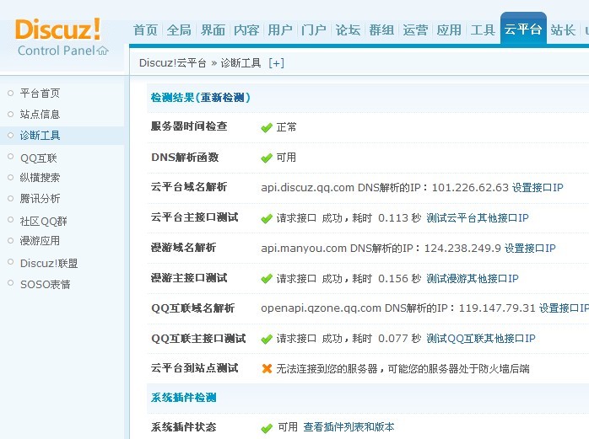Select the 云平台 tab
Viewport: 589px width, 439px height.
pos(523,29)
